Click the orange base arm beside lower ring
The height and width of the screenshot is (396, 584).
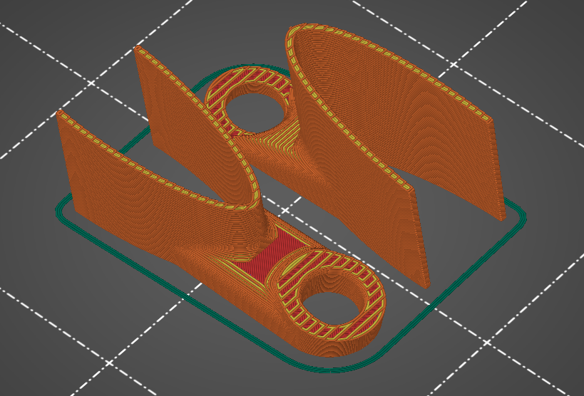click(x=214, y=285)
